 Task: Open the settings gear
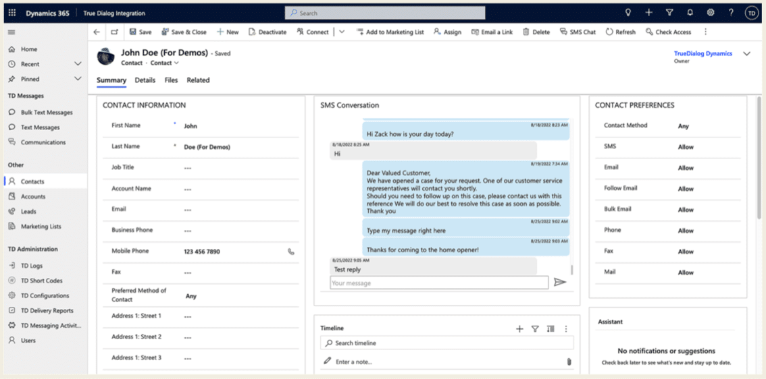pyautogui.click(x=711, y=13)
